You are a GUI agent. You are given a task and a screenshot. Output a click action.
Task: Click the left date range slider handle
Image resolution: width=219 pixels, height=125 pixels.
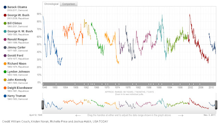pyautogui.click(x=42, y=105)
